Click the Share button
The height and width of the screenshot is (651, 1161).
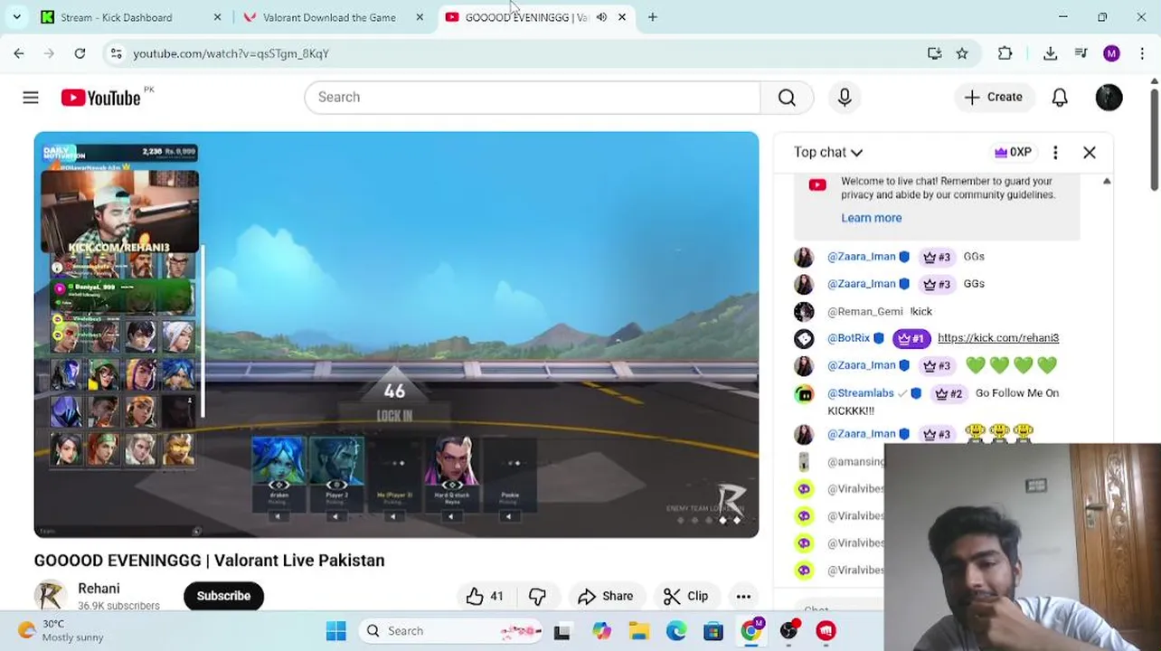pyautogui.click(x=606, y=596)
